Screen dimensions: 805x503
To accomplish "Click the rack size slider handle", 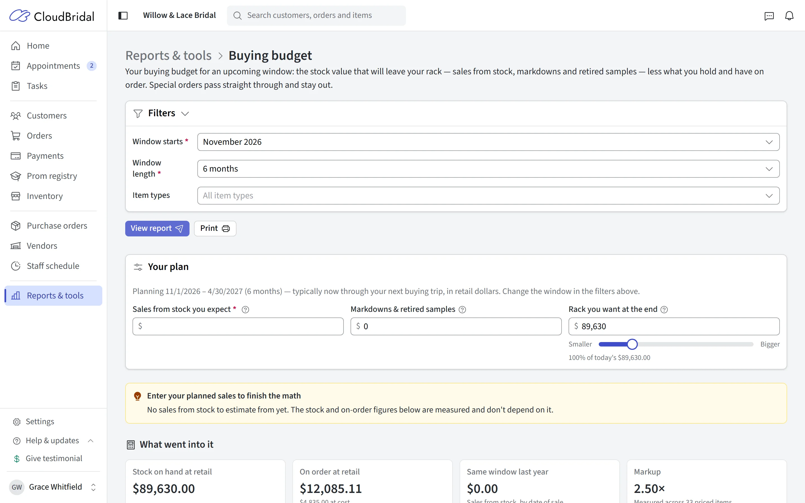I will pos(632,344).
